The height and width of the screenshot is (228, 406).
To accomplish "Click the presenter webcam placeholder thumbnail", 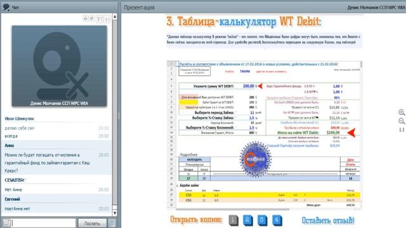I will coord(59,66).
